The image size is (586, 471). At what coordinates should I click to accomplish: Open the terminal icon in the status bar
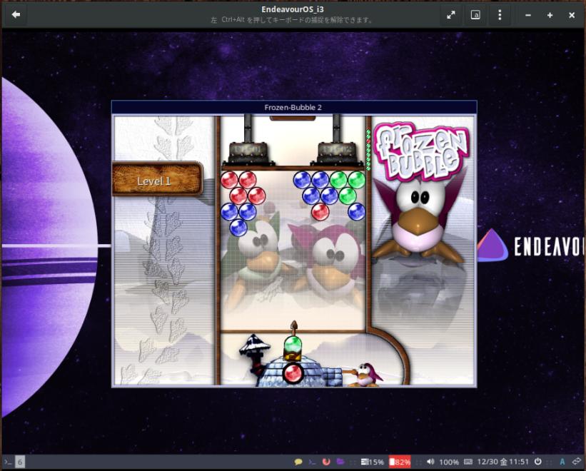coord(312,462)
